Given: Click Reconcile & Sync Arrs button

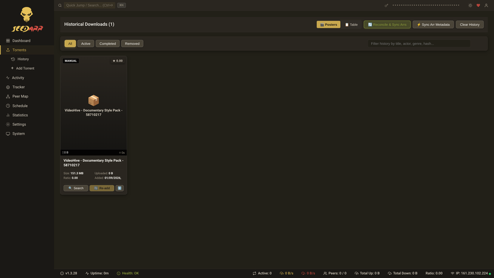Looking at the screenshot, I should tap(387, 25).
